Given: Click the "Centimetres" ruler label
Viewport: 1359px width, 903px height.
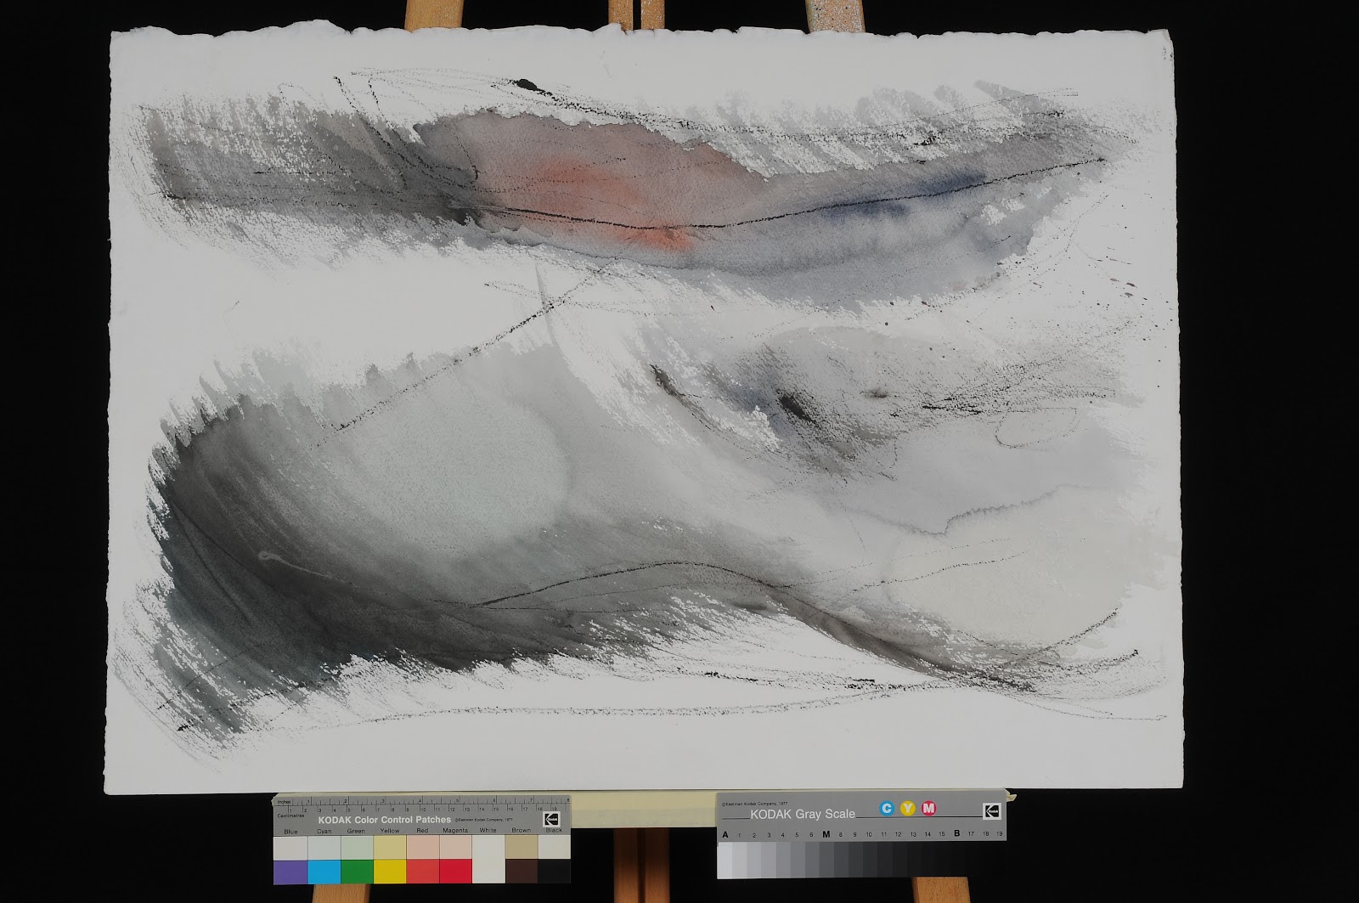Looking at the screenshot, I should pos(290,816).
